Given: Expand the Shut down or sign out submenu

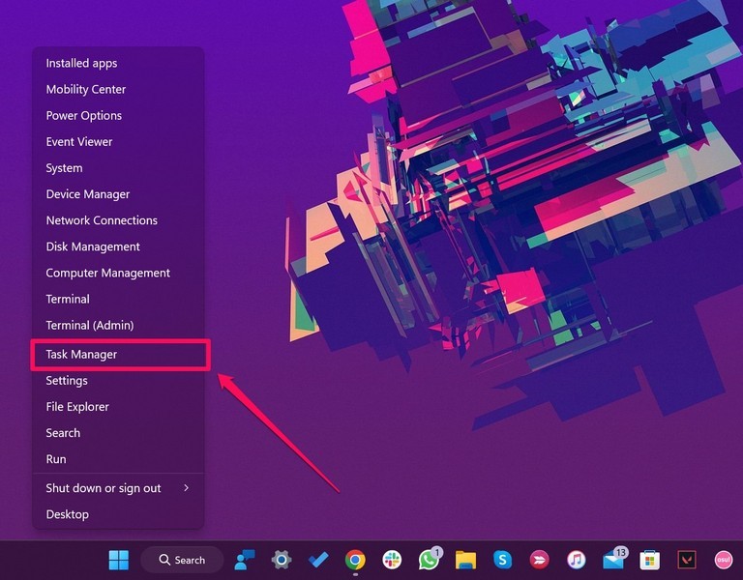Looking at the screenshot, I should (x=118, y=488).
